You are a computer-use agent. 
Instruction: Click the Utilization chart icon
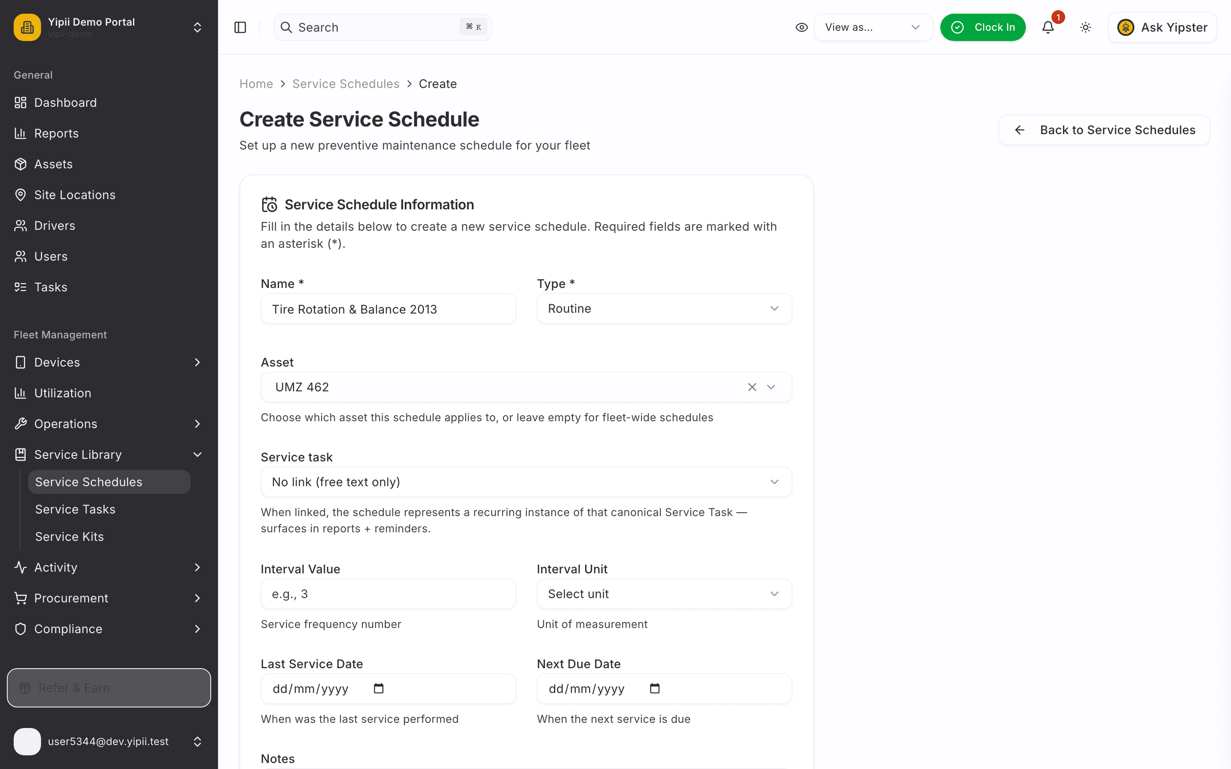(x=21, y=393)
